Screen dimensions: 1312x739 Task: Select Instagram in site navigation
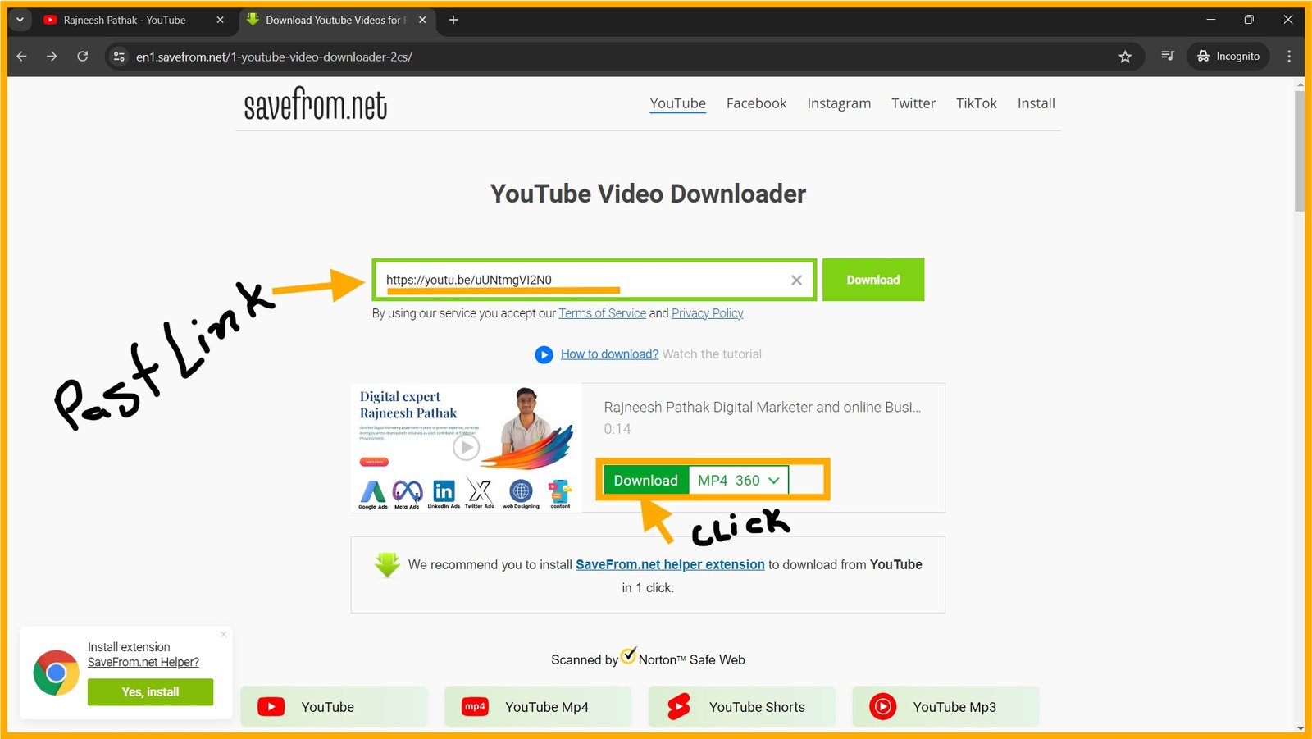(x=839, y=103)
